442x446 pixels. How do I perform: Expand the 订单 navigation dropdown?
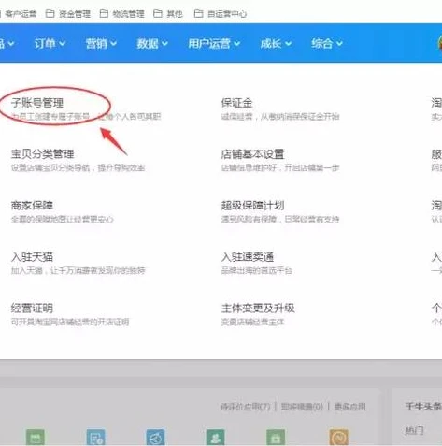[50, 43]
